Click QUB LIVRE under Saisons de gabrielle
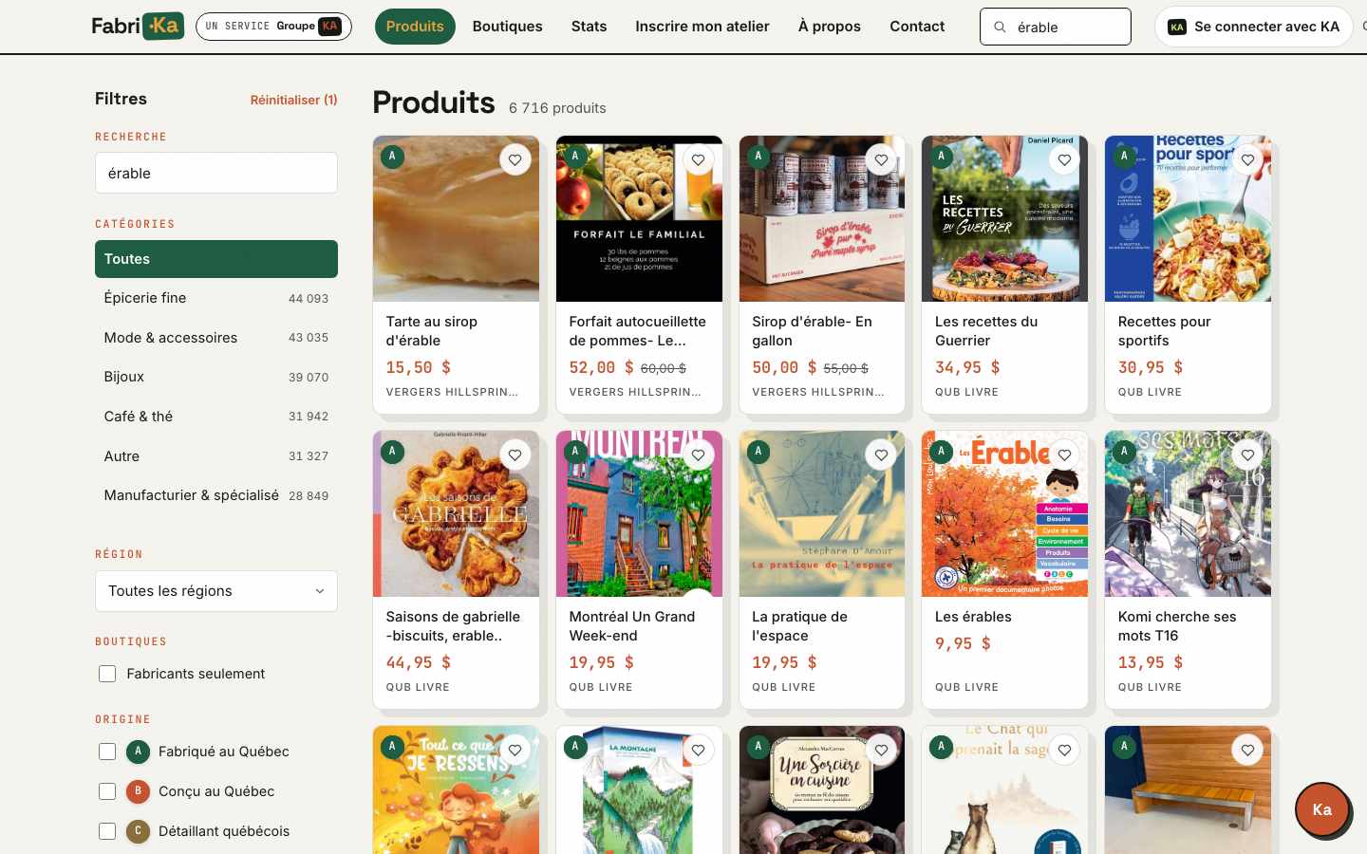Screen dimensions: 1367x854 pos(418,687)
